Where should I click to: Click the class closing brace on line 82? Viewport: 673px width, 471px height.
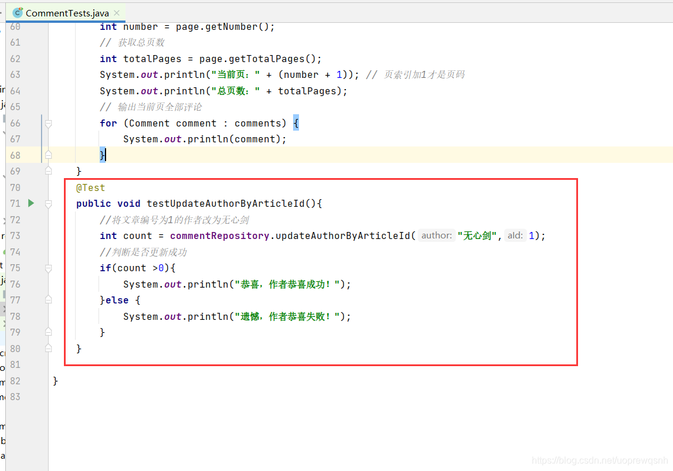click(x=55, y=381)
